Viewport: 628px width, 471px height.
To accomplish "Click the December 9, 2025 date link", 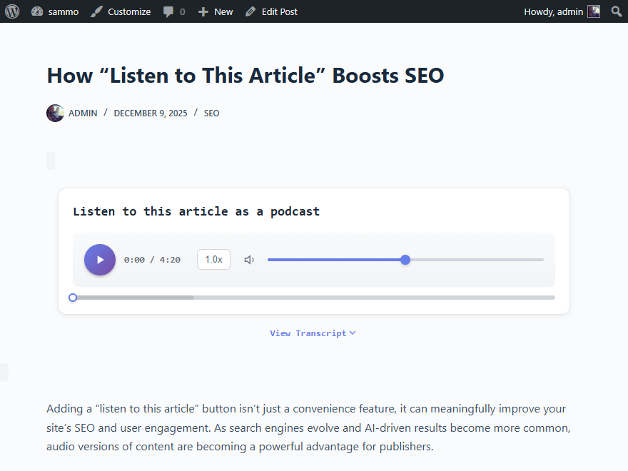I will pos(151,113).
